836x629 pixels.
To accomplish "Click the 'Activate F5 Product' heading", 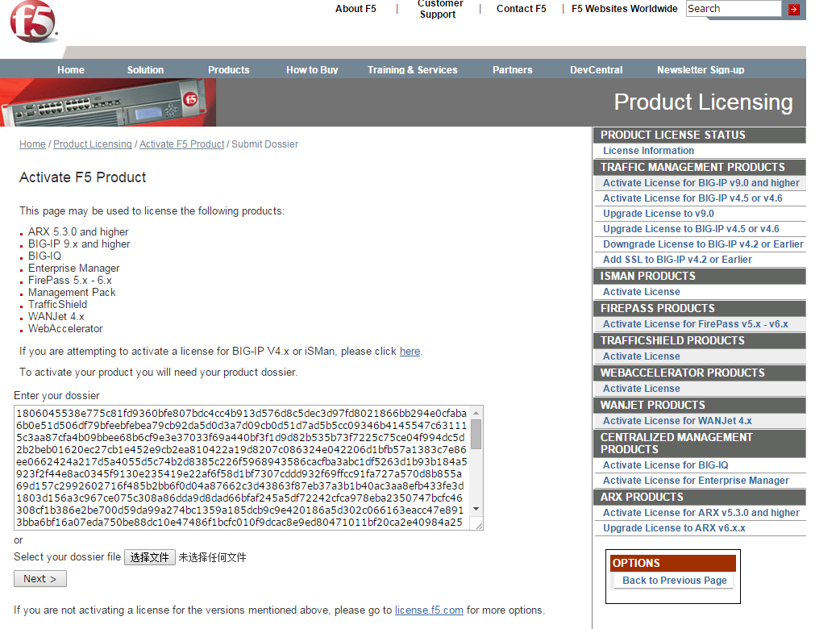I will pos(83,177).
